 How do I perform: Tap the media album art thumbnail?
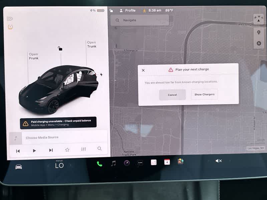click(16, 138)
